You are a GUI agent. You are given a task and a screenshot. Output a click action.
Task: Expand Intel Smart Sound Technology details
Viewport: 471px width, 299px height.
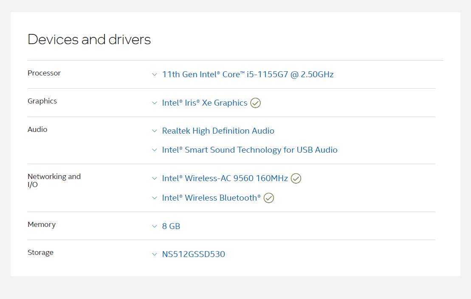[155, 150]
